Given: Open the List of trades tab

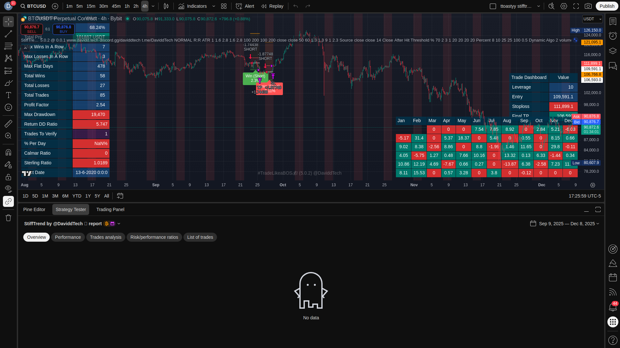Looking at the screenshot, I should click(x=200, y=237).
